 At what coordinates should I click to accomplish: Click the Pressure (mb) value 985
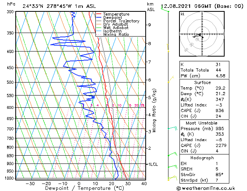(220, 129)
